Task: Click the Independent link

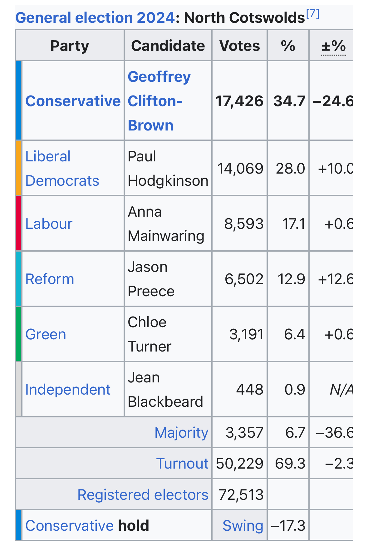Action: [68, 390]
